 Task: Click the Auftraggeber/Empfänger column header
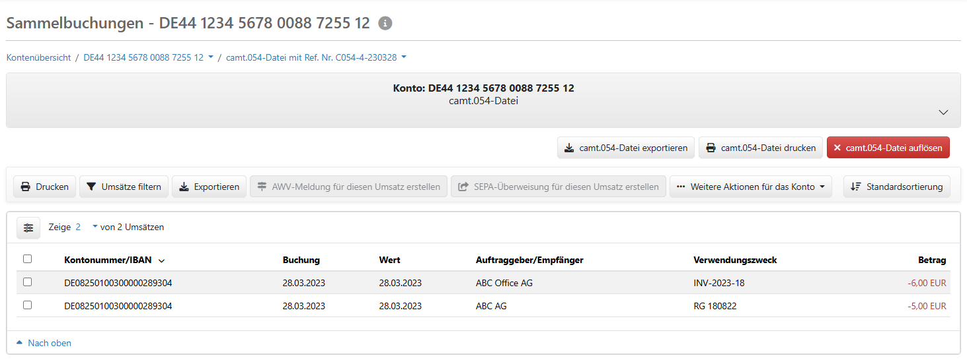coord(529,260)
